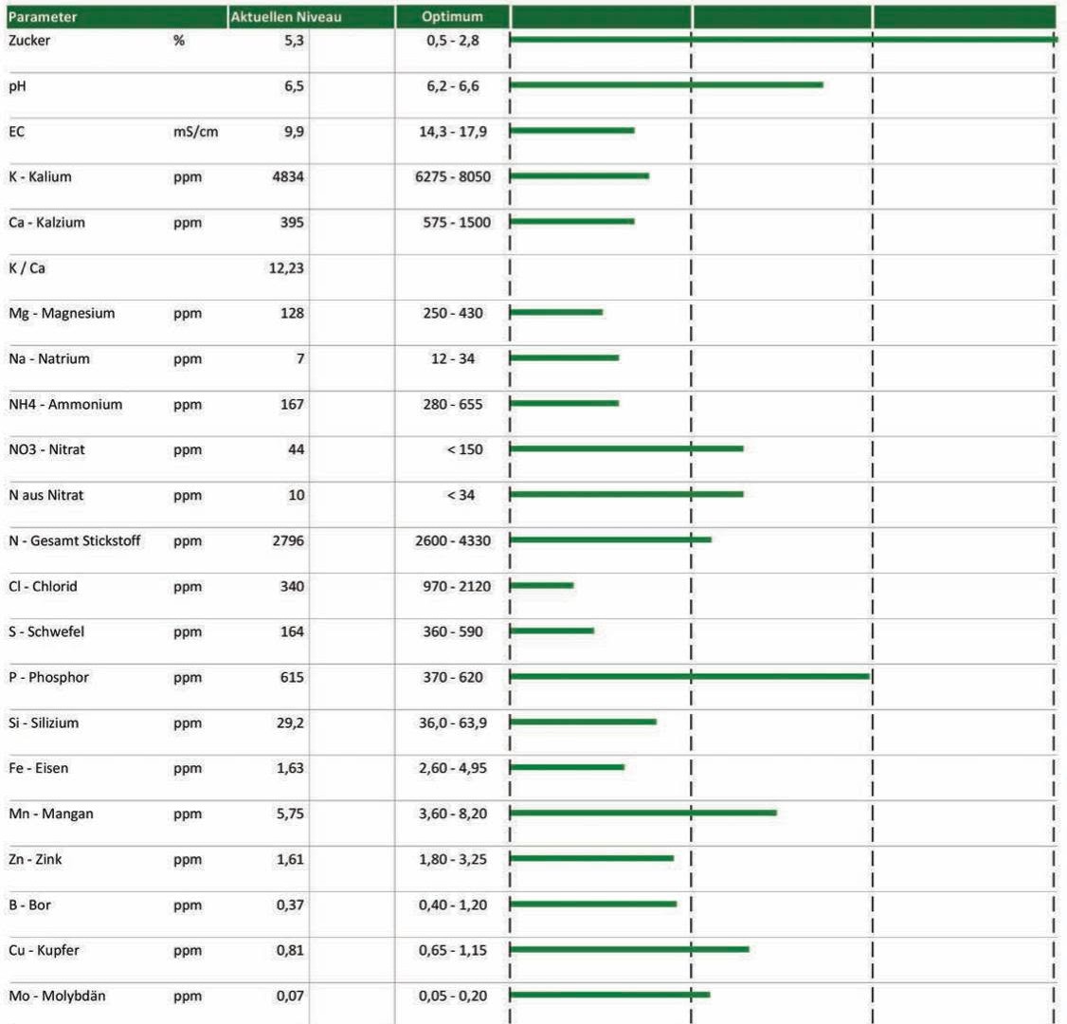1067x1024 pixels.
Task: Select the "Fe - Eisen" label
Action: (38, 768)
